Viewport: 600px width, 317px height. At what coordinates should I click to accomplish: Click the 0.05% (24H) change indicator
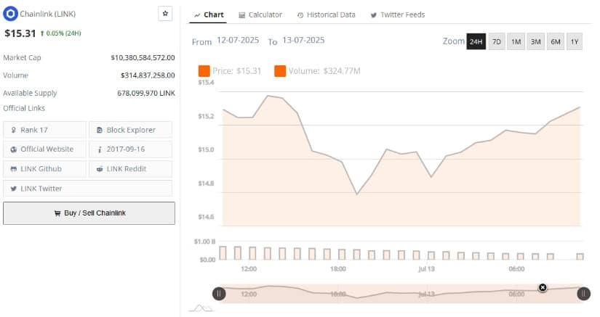[61, 33]
